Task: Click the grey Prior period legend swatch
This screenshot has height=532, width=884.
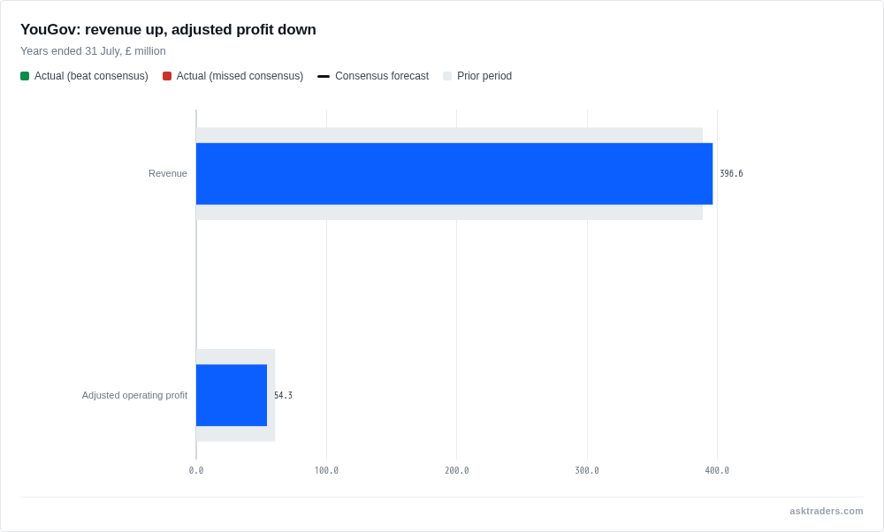Action: click(447, 76)
